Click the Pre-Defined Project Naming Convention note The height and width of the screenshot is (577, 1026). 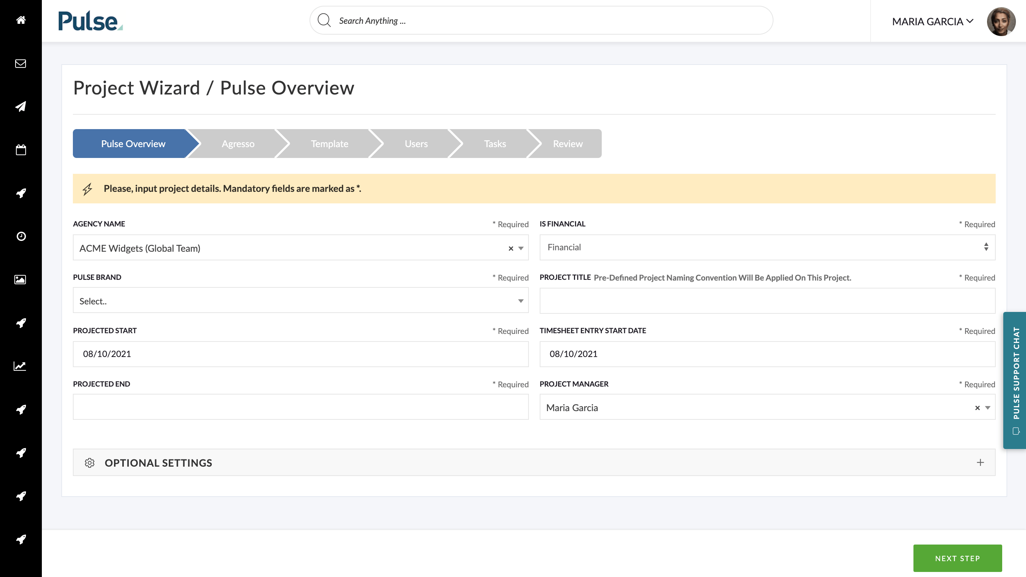click(722, 278)
